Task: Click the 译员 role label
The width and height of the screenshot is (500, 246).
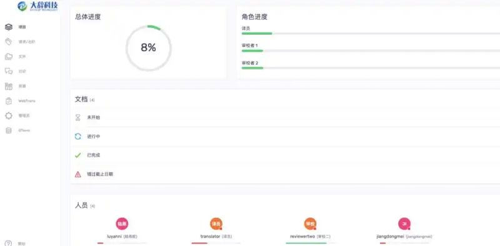Action: 246,28
